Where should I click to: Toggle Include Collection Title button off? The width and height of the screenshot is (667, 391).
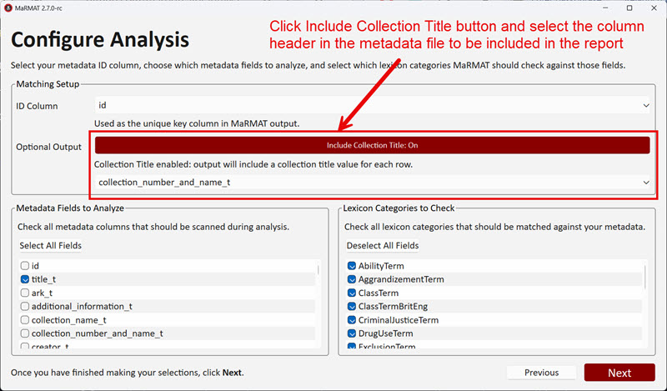tap(372, 145)
